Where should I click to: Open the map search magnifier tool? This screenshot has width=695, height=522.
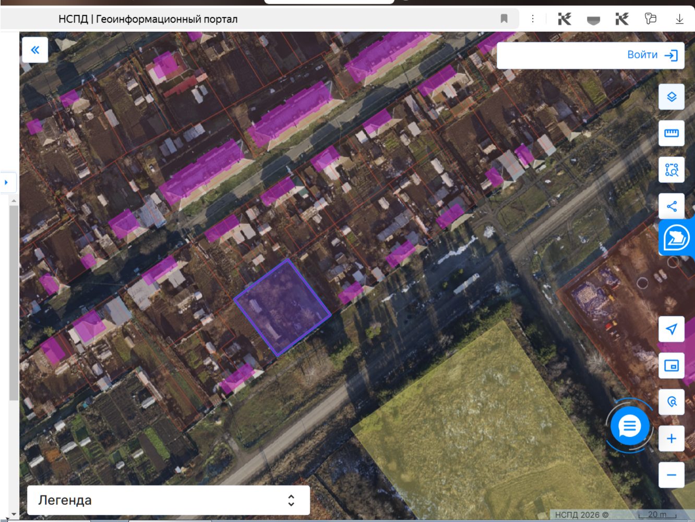tap(672, 402)
